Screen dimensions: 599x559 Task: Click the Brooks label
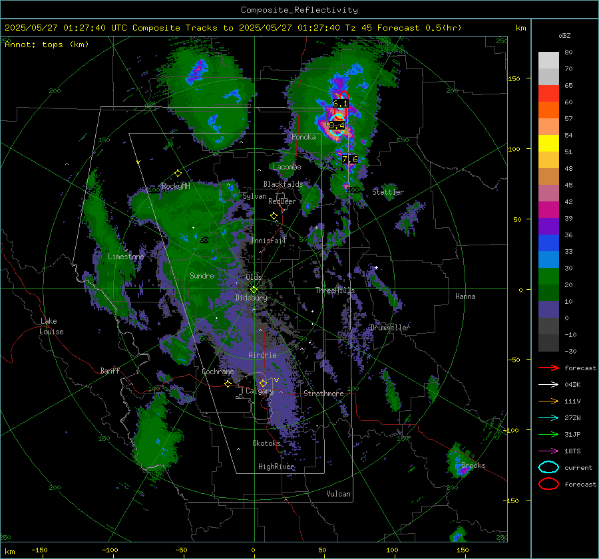point(473,465)
